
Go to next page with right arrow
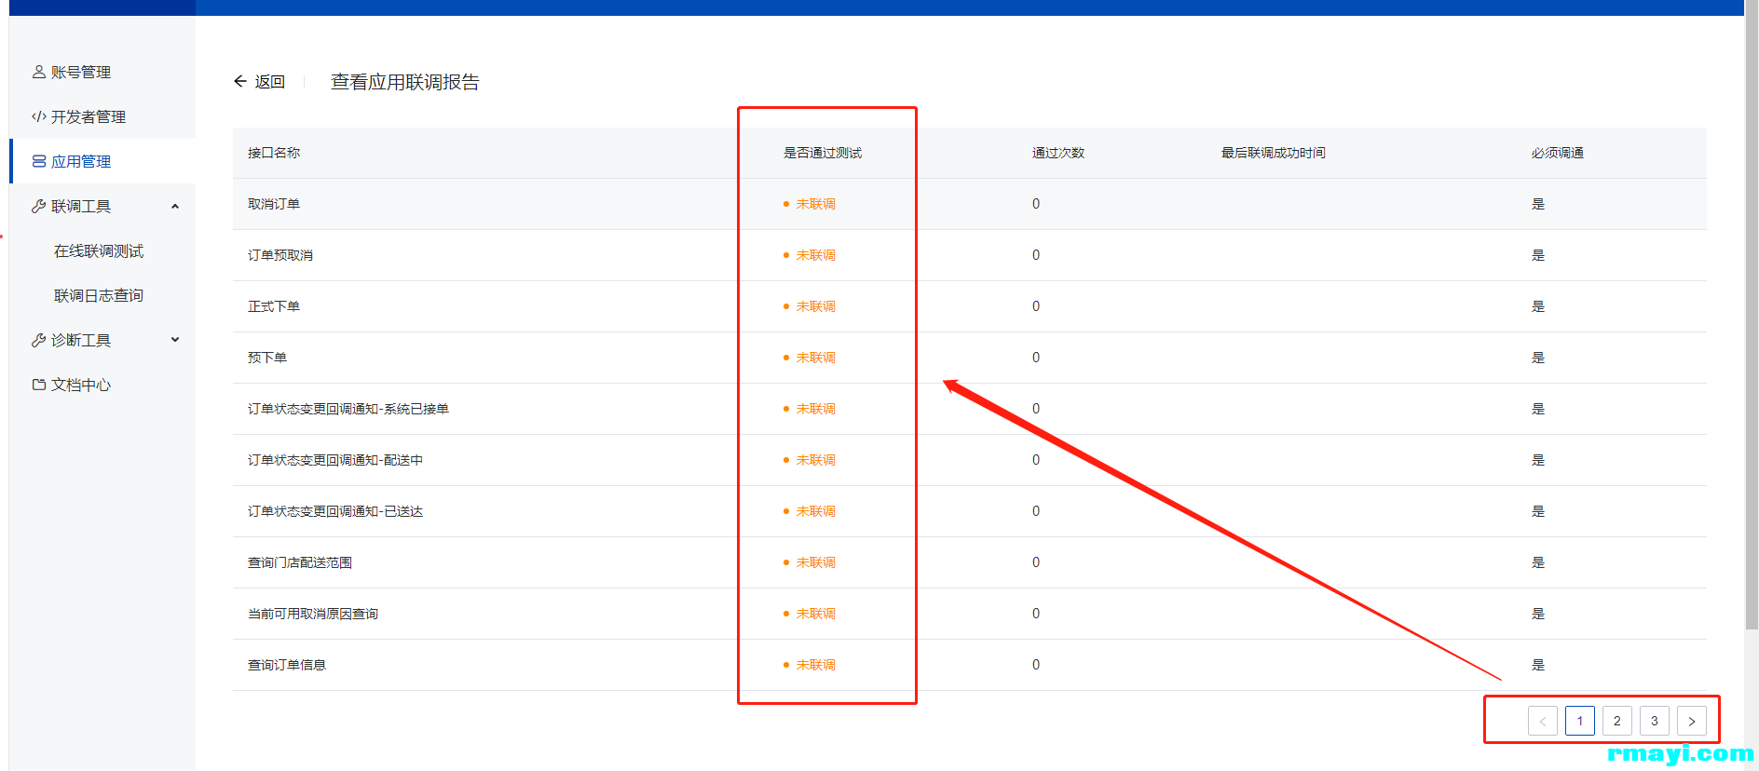click(x=1692, y=721)
